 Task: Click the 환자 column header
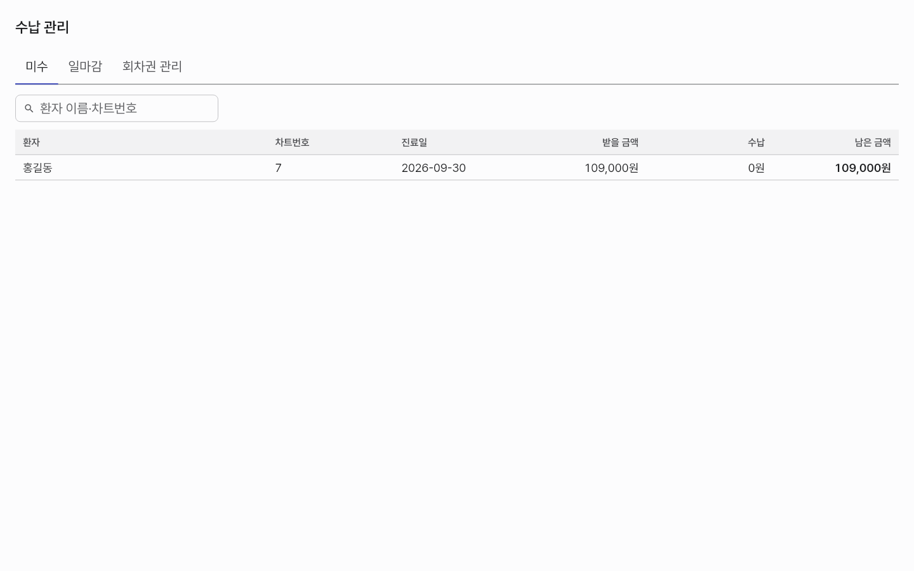[31, 143]
